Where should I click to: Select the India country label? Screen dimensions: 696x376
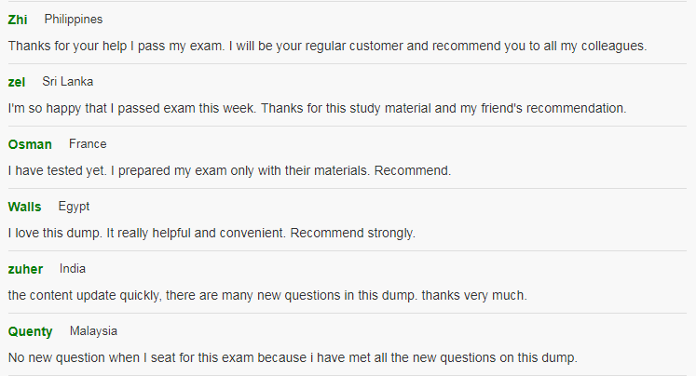coord(73,269)
